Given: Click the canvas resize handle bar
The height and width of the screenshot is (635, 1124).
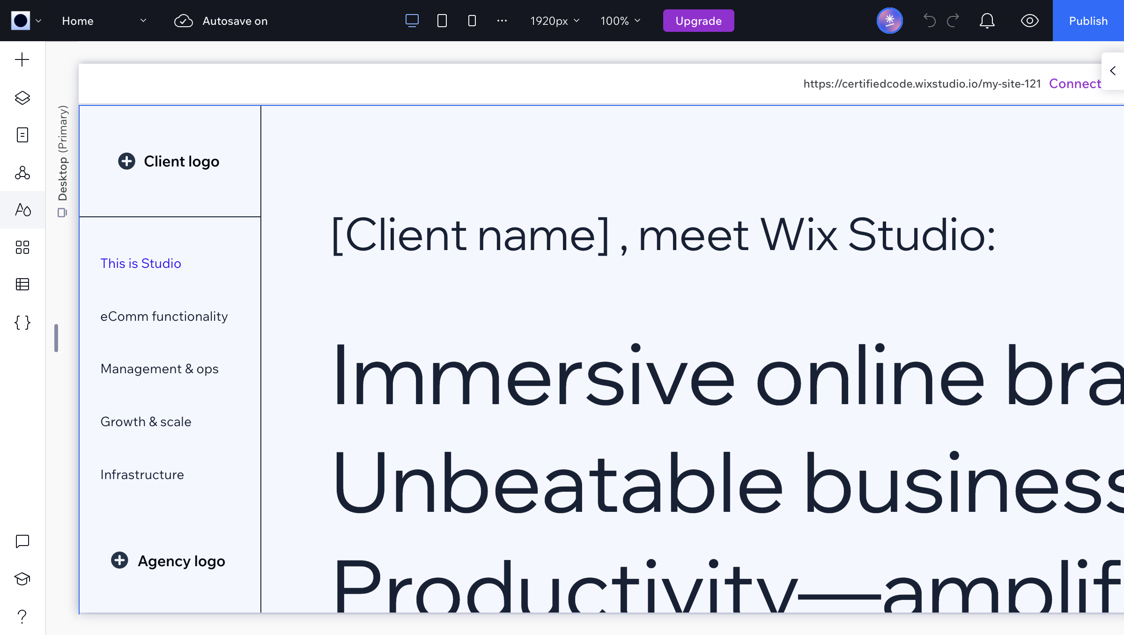Looking at the screenshot, I should coord(56,338).
